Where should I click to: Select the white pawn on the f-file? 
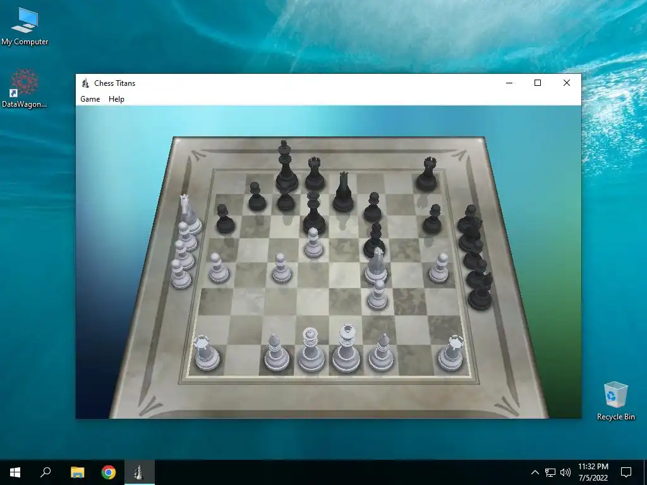[x=378, y=295]
